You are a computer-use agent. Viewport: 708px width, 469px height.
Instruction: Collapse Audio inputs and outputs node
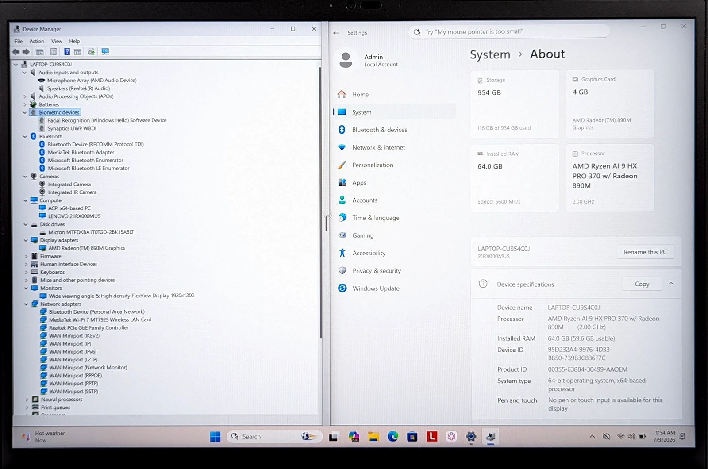[x=25, y=73]
